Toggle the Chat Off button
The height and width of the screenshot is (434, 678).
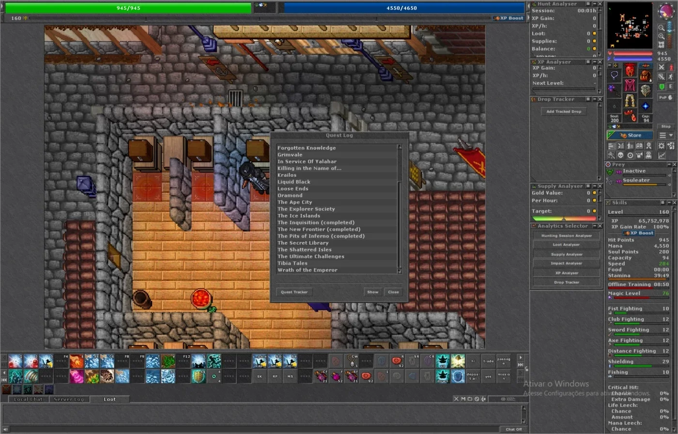point(514,429)
